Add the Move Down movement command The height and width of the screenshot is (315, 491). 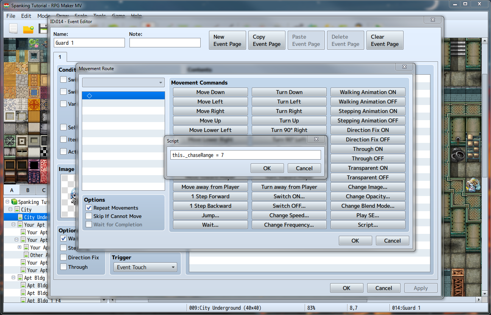click(x=210, y=92)
